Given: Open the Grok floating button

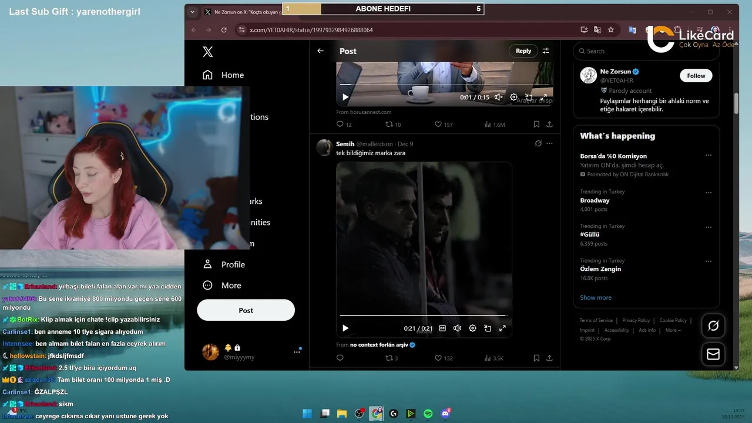Looking at the screenshot, I should coord(713,325).
